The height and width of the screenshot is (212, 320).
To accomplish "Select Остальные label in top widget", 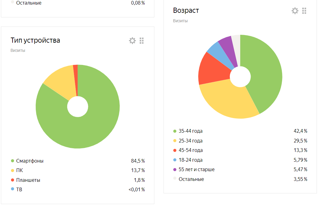I will 29,3.
